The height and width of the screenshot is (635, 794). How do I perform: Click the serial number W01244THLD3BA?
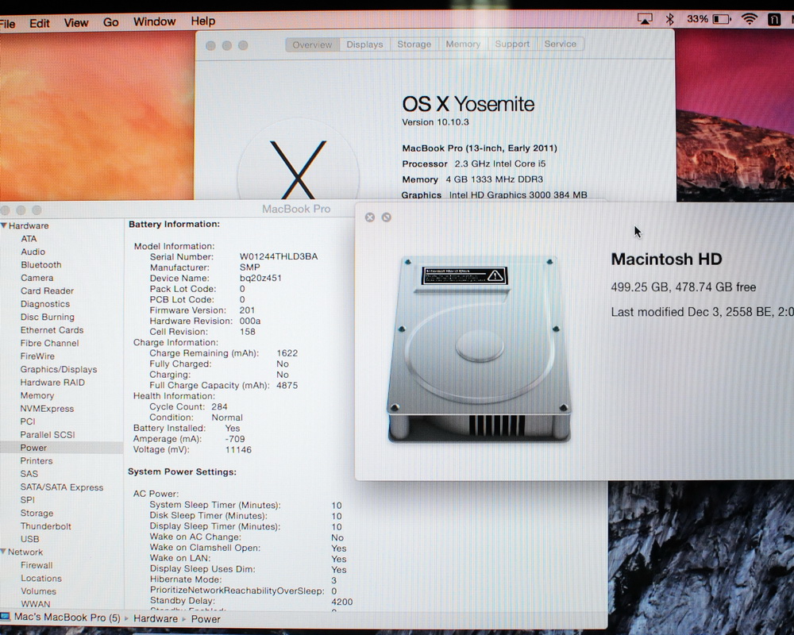tap(279, 256)
